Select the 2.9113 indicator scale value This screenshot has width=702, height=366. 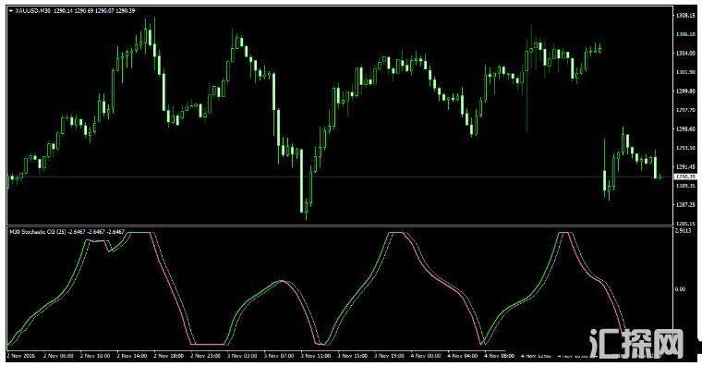pyautogui.click(x=683, y=232)
